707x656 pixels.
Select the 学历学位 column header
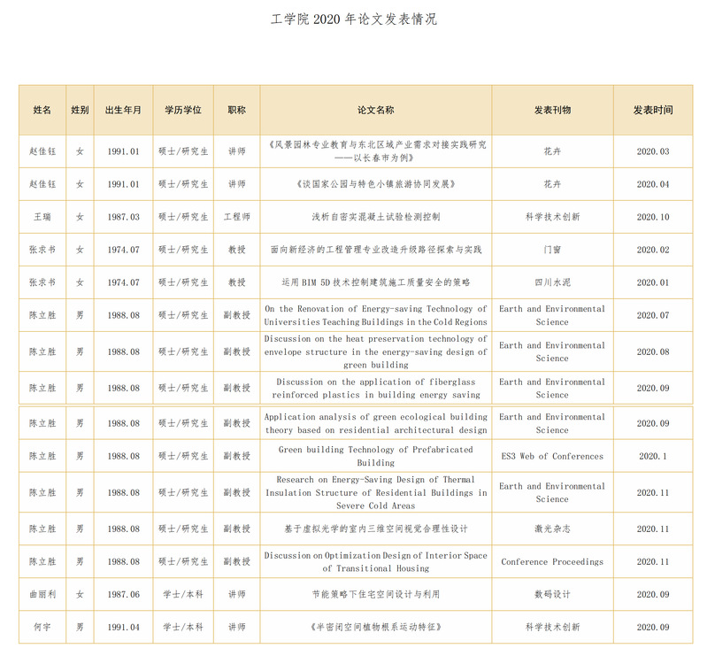pyautogui.click(x=183, y=111)
